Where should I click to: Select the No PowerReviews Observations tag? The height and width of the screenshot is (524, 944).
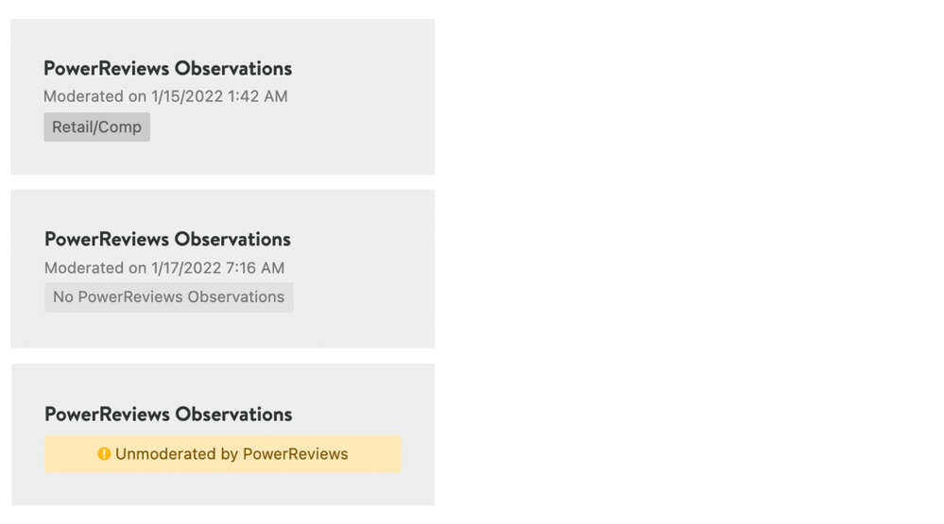[x=168, y=297]
